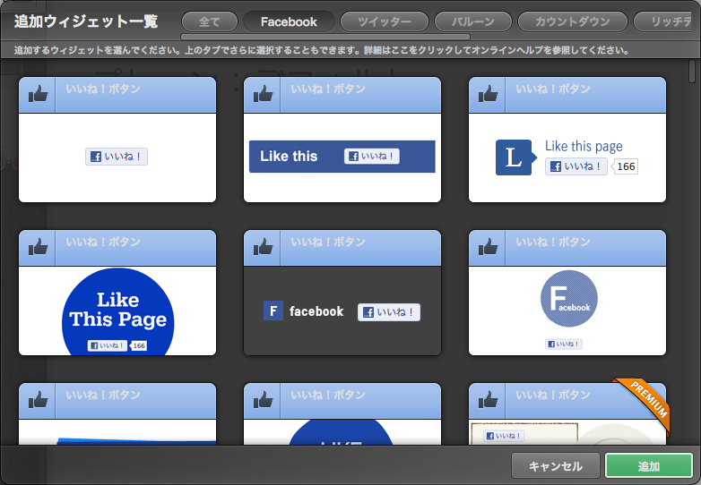Click the blue L logo icon

tap(515, 157)
